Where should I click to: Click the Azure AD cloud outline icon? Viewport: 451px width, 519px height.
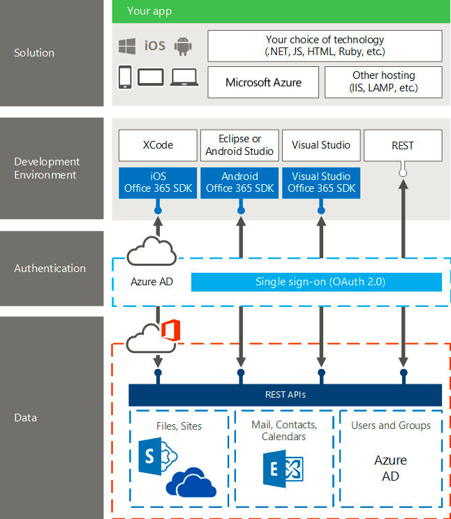click(x=151, y=251)
